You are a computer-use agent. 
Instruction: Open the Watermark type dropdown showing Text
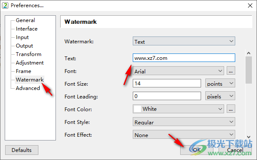point(184,41)
